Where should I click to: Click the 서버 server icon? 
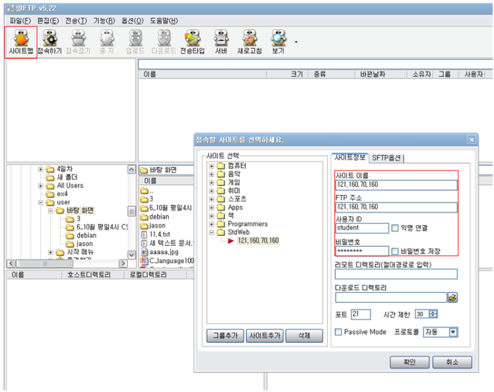221,42
